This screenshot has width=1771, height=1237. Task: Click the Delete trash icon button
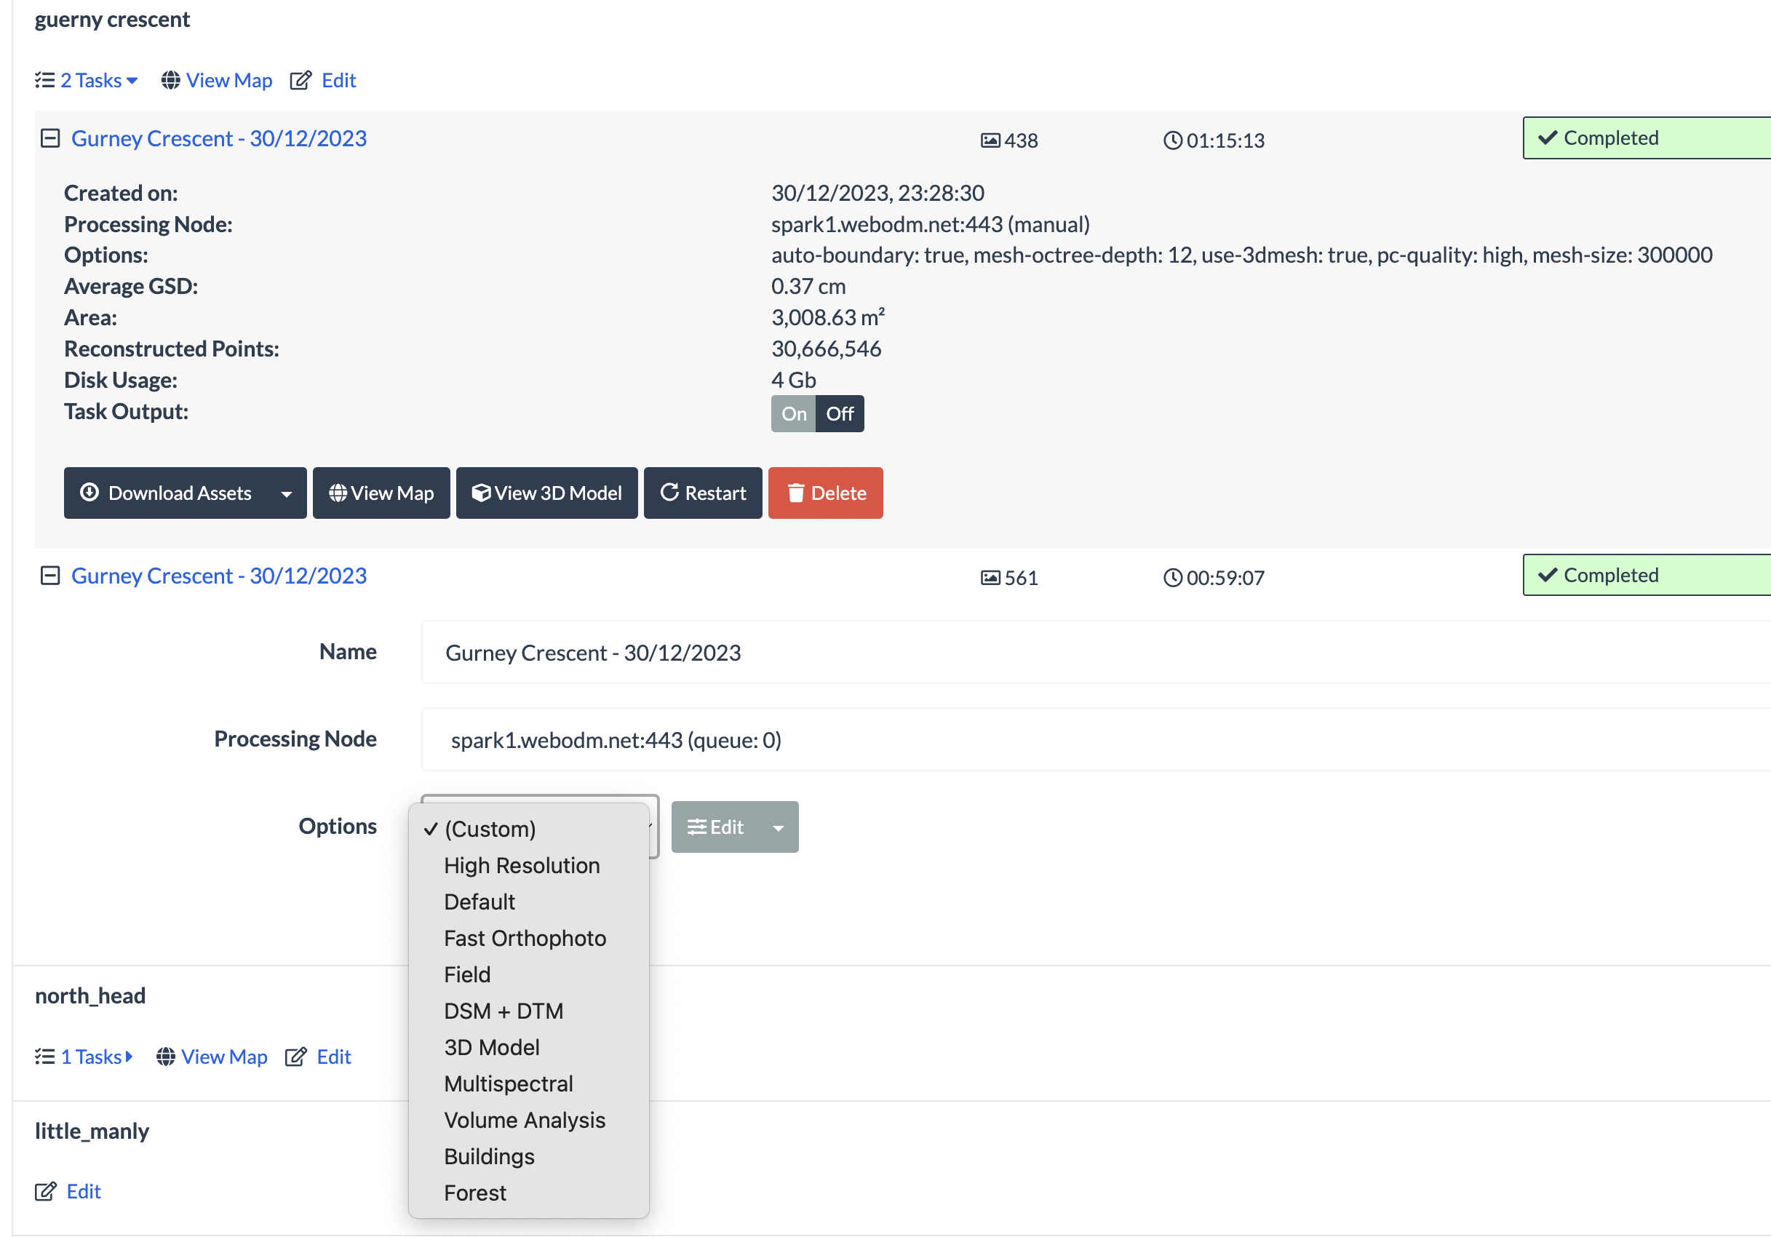[825, 491]
